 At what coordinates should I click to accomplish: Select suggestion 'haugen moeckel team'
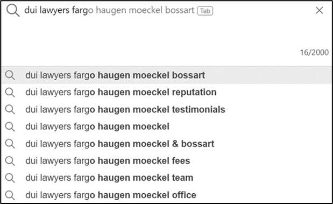pos(167,178)
